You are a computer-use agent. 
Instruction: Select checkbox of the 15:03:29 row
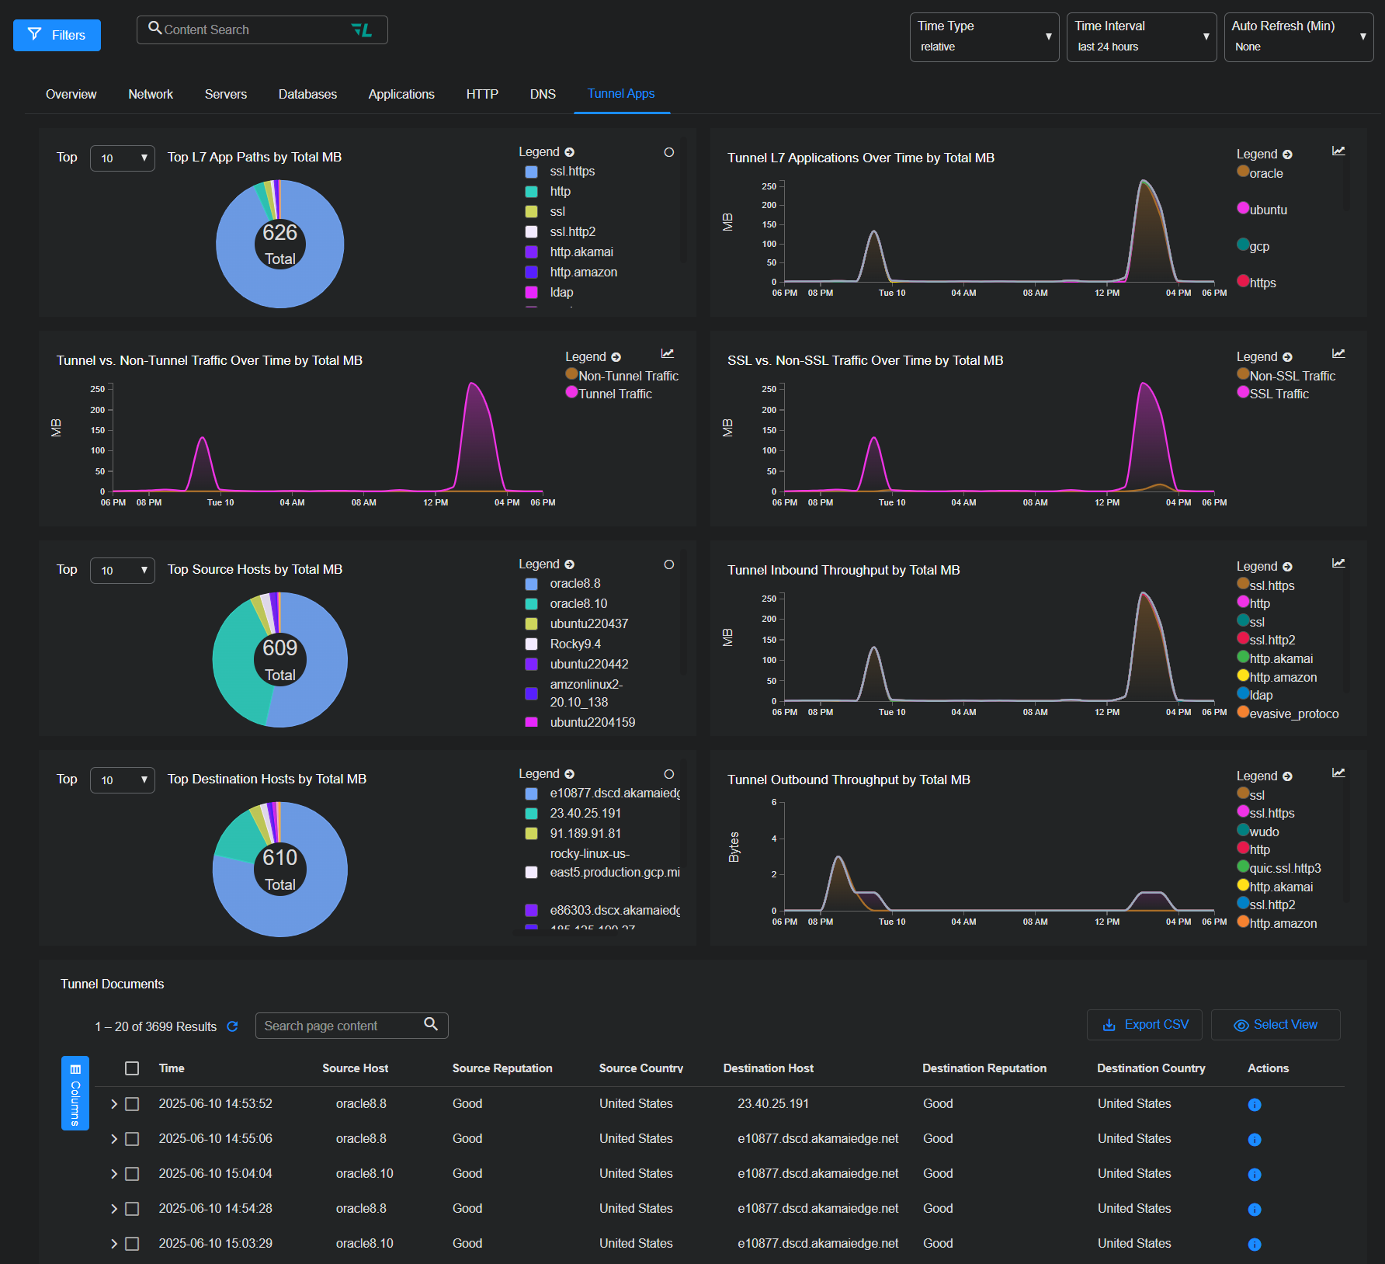pos(132,1244)
